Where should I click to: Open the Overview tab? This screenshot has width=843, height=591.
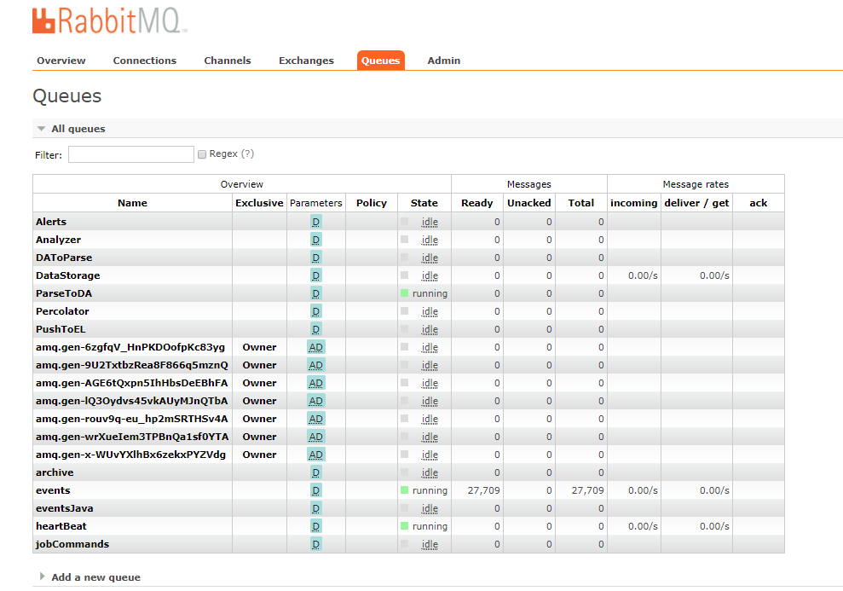[61, 61]
